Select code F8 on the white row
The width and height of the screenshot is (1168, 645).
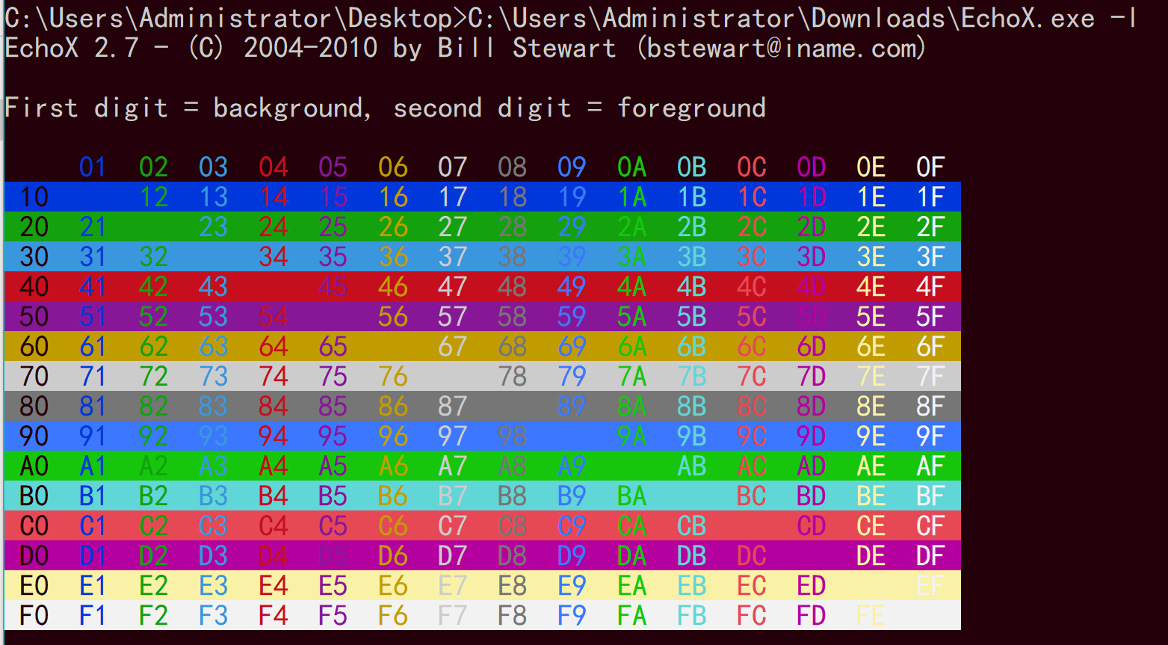pyautogui.click(x=512, y=615)
